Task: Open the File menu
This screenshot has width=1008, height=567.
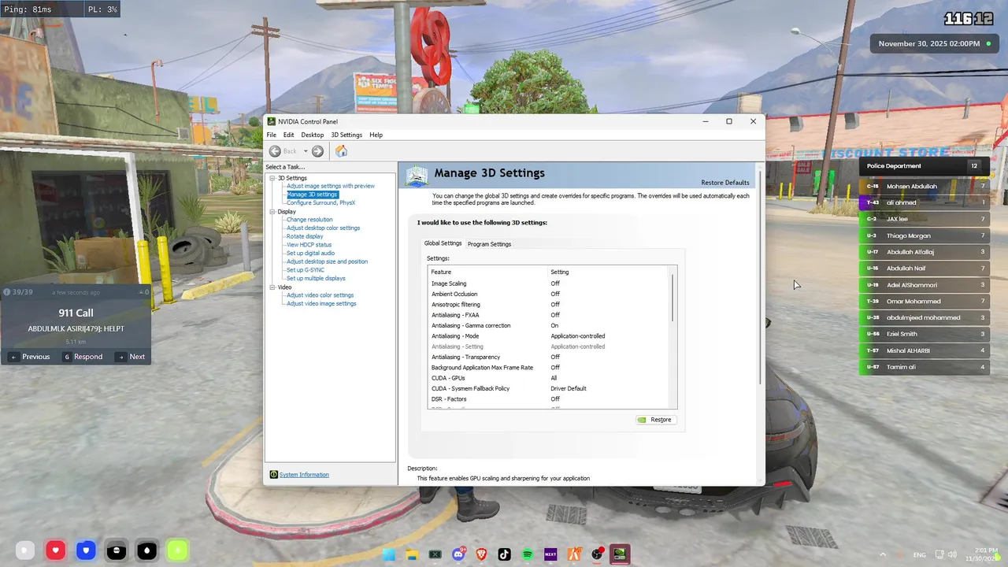Action: tap(272, 135)
